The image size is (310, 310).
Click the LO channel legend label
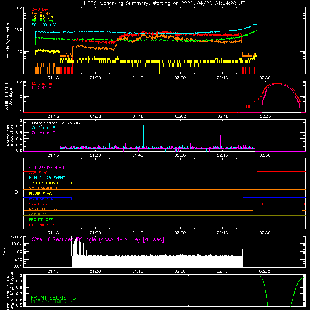43,83
